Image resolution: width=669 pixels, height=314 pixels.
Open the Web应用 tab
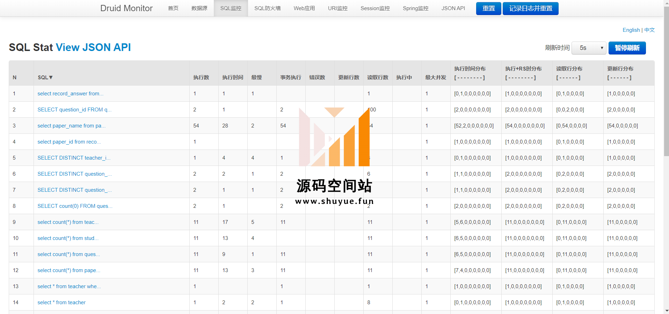[x=304, y=8]
